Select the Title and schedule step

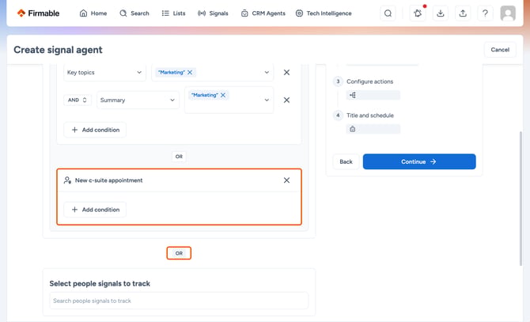(370, 116)
